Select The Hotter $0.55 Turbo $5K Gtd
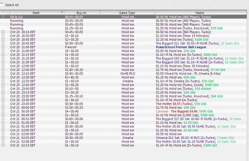The image size is (249, 161). 181,104
